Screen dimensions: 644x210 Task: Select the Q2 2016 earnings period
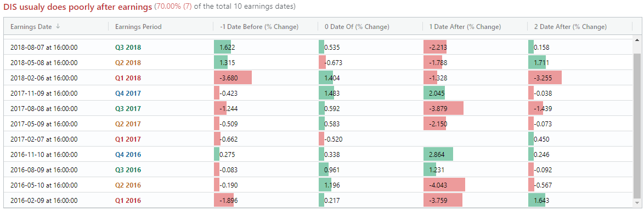pyautogui.click(x=128, y=185)
